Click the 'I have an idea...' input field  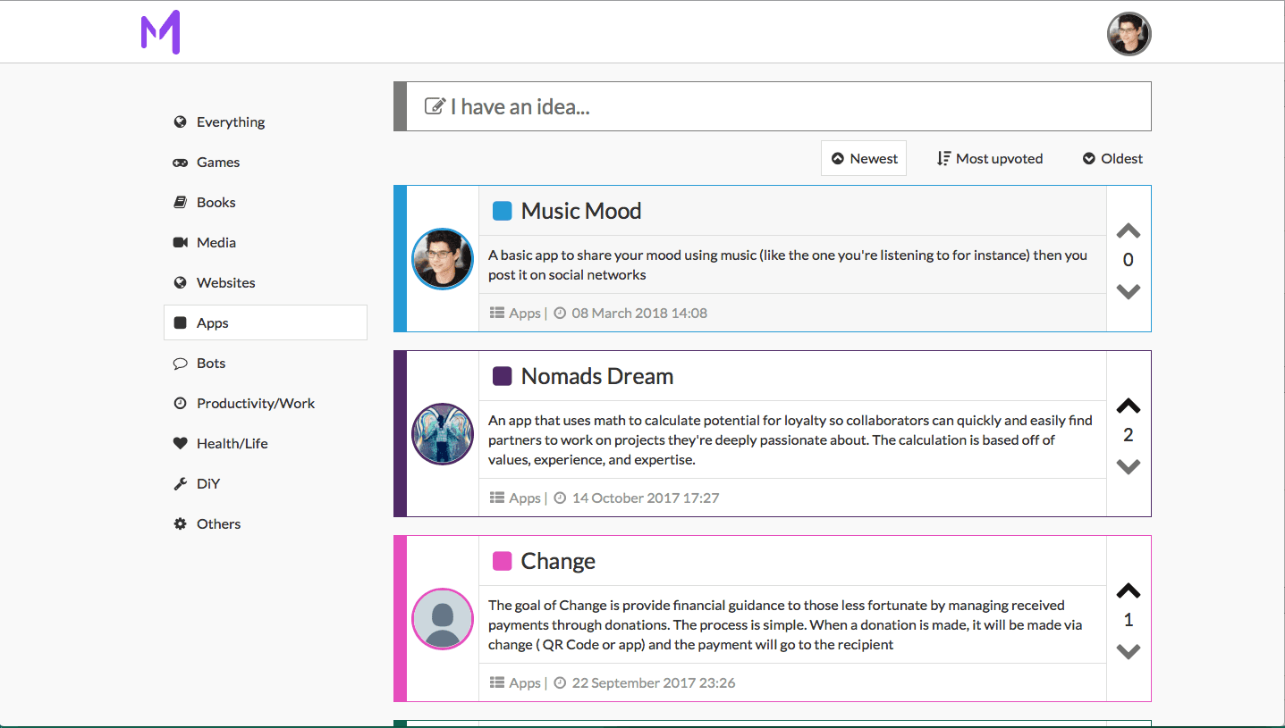coord(778,106)
